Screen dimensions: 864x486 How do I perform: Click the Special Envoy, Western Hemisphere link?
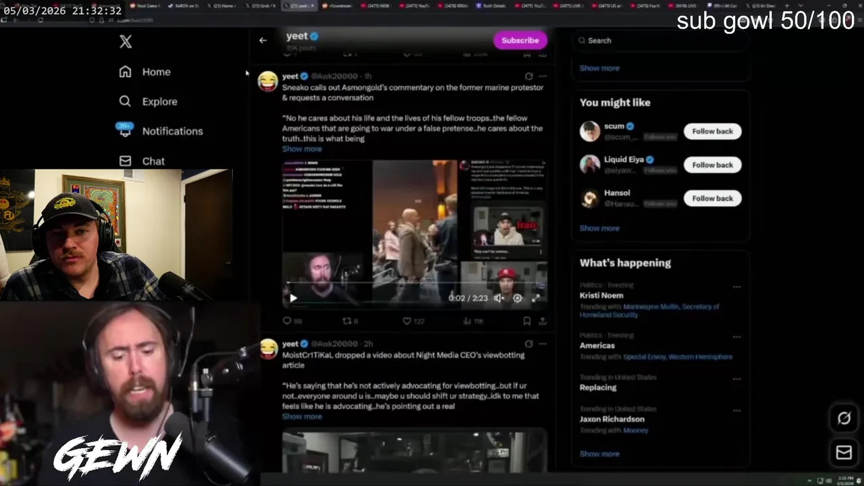pyautogui.click(x=678, y=356)
